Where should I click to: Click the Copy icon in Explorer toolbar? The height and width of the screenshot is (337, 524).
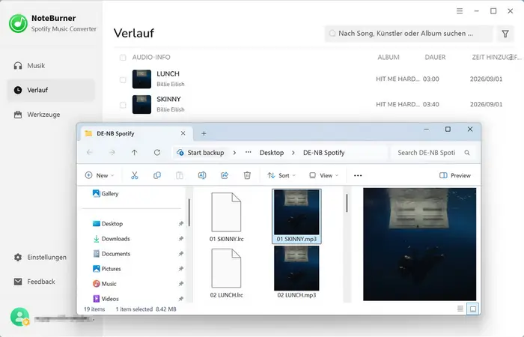(x=156, y=175)
